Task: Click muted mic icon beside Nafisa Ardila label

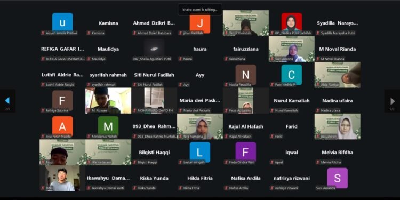Action: point(226,188)
